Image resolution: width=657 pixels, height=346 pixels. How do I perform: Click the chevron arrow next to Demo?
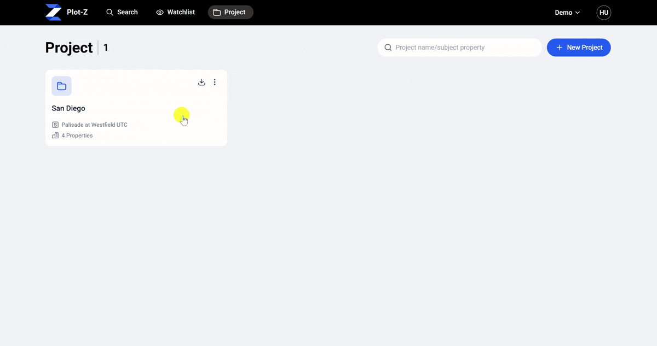tap(577, 13)
